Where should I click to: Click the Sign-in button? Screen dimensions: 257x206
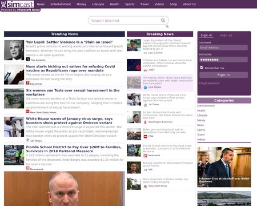(x=223, y=75)
